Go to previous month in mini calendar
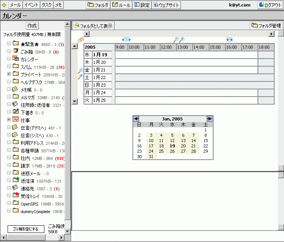284x242 pixels. click(x=137, y=119)
